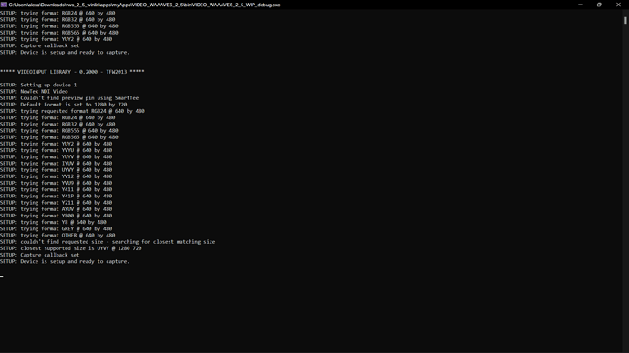Click 'trying requested format RGB24 @ 640 by 480'

click(x=72, y=111)
